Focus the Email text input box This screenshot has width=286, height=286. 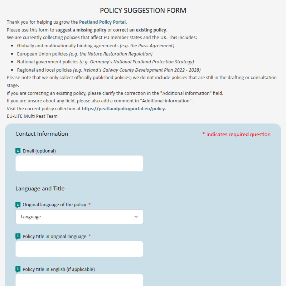(79, 164)
